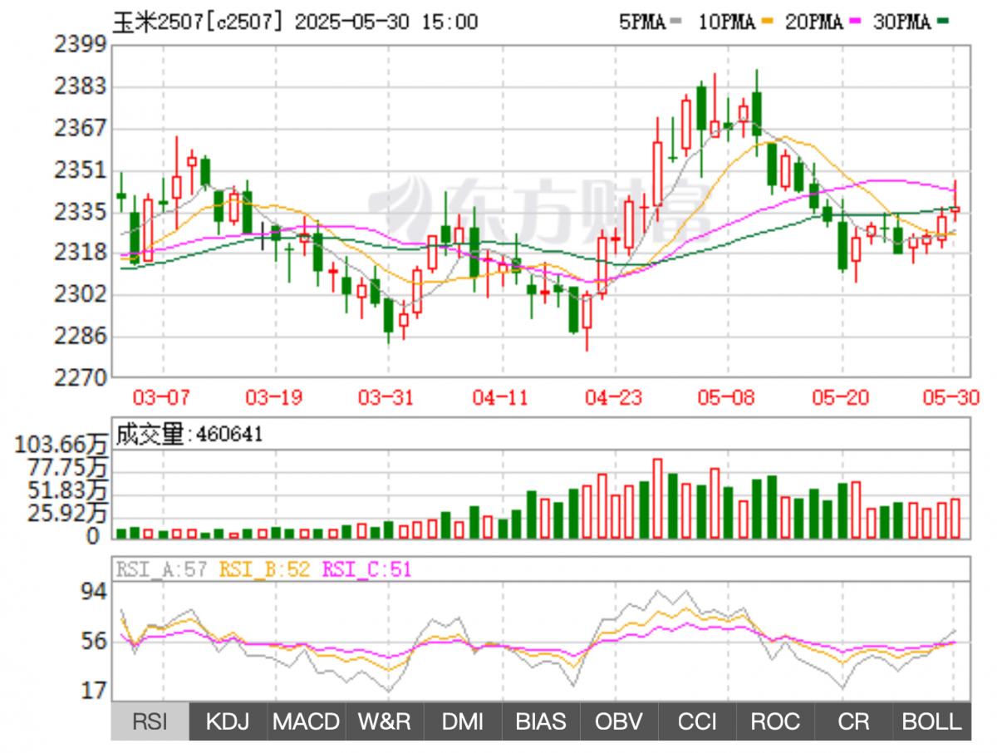Switch to the DMI tab

(x=462, y=721)
